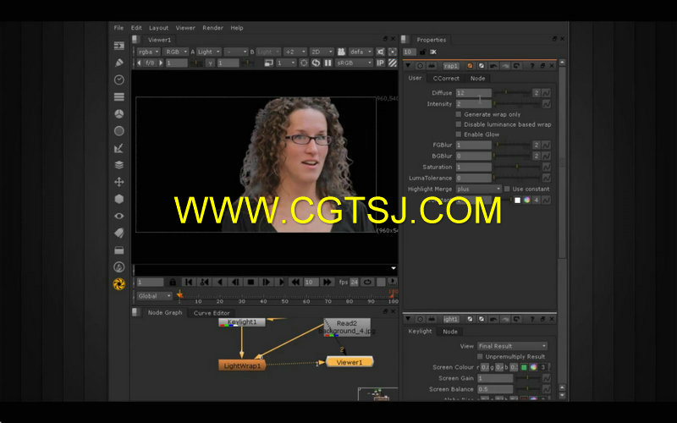Click the LightWrap properties help question mark
The image size is (677, 423).
coord(532,66)
